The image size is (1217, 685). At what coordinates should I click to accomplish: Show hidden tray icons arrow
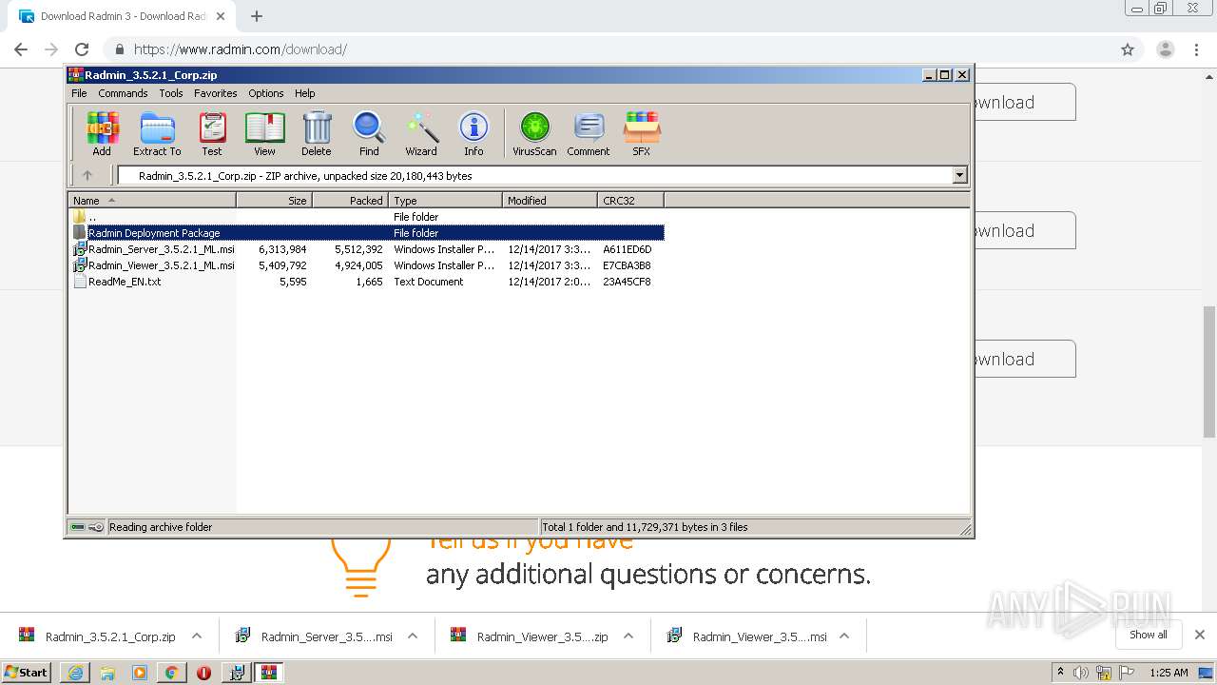[1060, 673]
